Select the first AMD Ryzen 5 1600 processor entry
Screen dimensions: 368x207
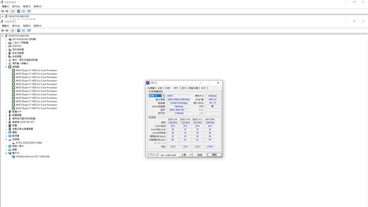tap(36, 70)
